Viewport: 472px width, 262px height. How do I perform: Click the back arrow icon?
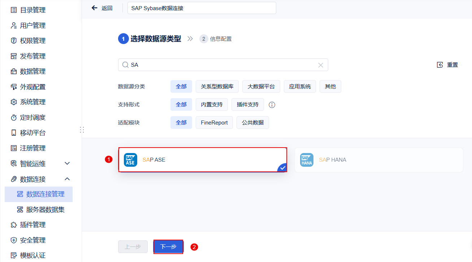[95, 8]
